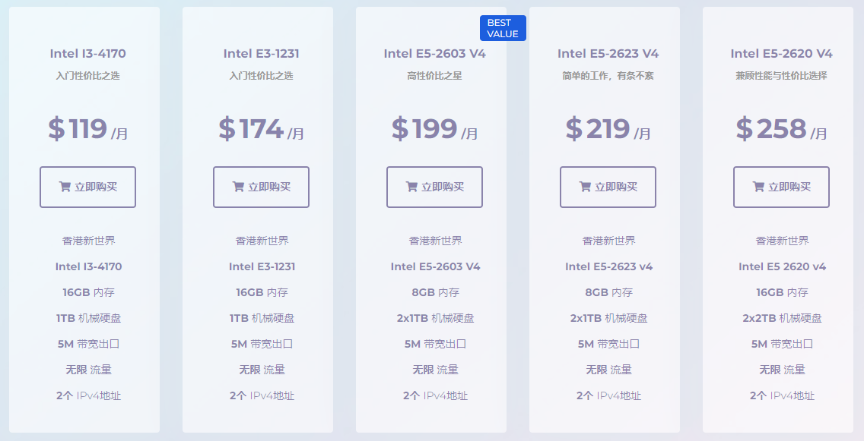The image size is (864, 441).
Task: Buy the $119 Intel I3-4170 plan
Action: click(x=87, y=187)
